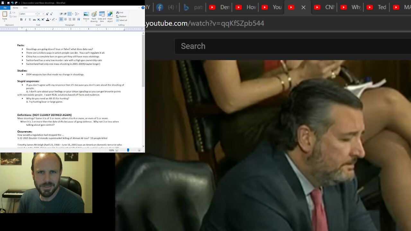The height and width of the screenshot is (231, 411).
Task: Click the zoom in plus button
Action: point(139,150)
